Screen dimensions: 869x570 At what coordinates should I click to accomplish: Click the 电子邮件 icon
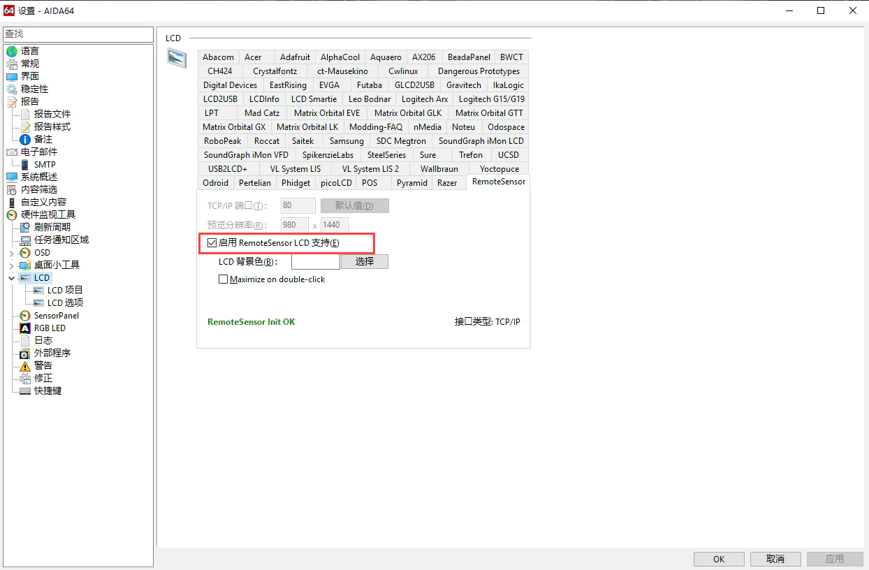pos(11,152)
